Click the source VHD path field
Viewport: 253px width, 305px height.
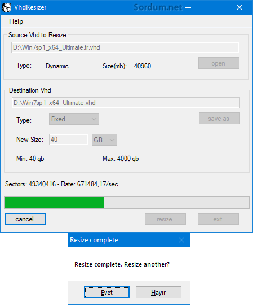125,47
